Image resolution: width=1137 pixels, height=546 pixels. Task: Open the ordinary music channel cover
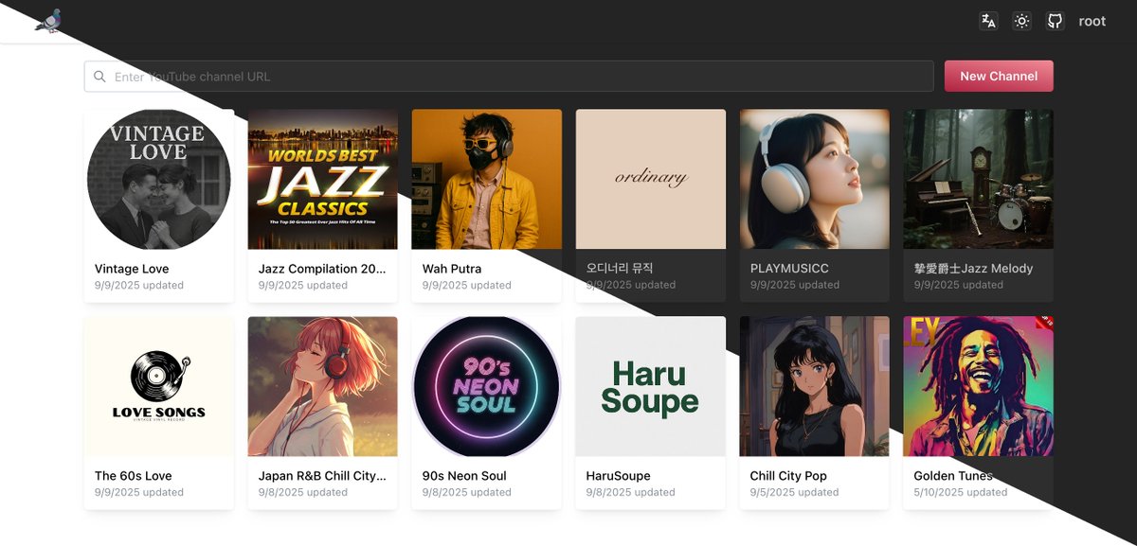click(650, 179)
